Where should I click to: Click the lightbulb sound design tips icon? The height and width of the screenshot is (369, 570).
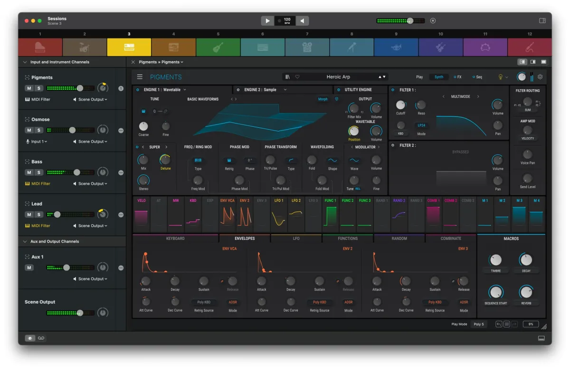click(500, 77)
